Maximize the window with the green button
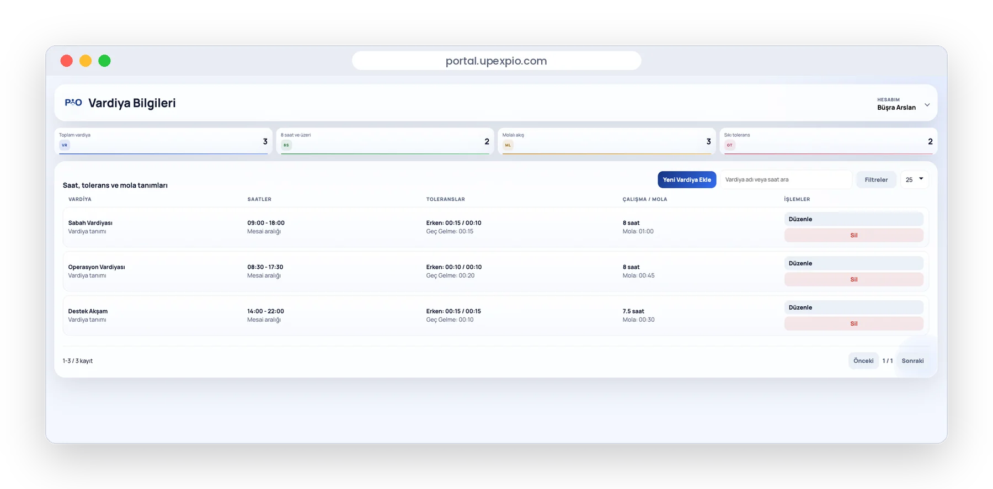The width and height of the screenshot is (993, 489). click(x=104, y=61)
